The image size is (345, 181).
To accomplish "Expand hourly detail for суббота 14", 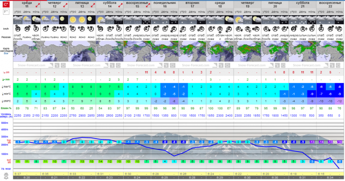I will pyautogui.click(x=120, y=5).
